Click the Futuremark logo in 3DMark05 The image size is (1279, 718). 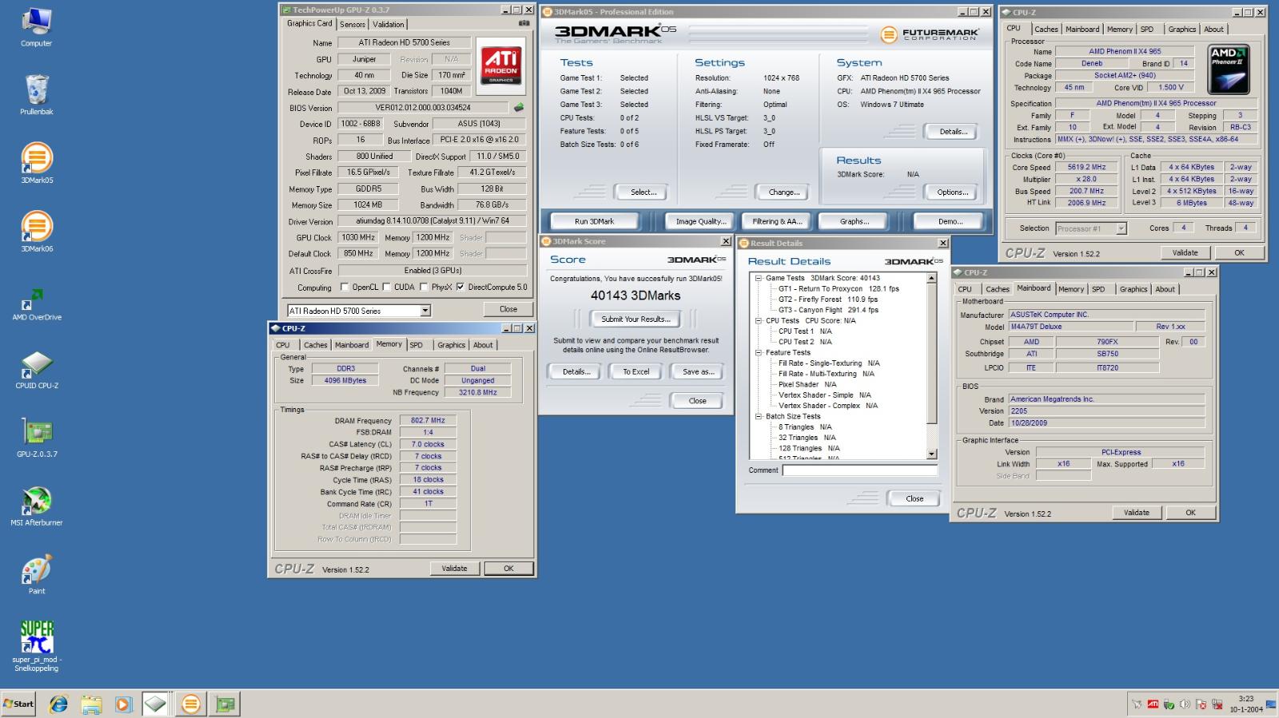[x=930, y=34]
